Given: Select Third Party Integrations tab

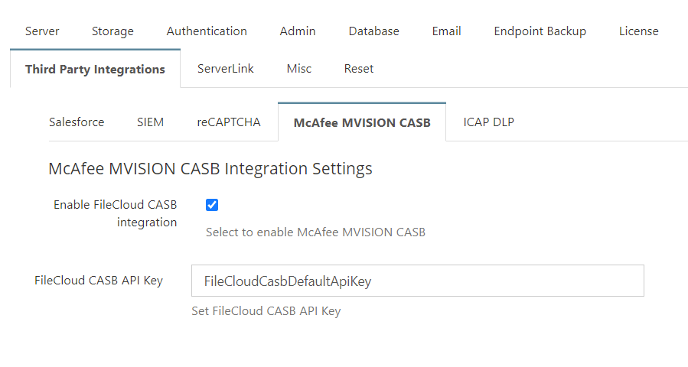Looking at the screenshot, I should point(95,69).
